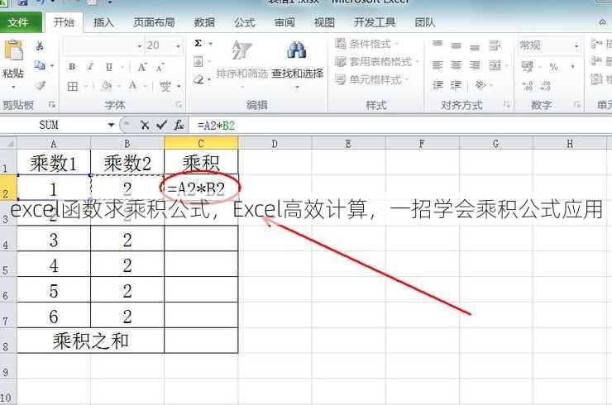Click the Percent style icon
This screenshot has height=405, width=612.
[553, 67]
